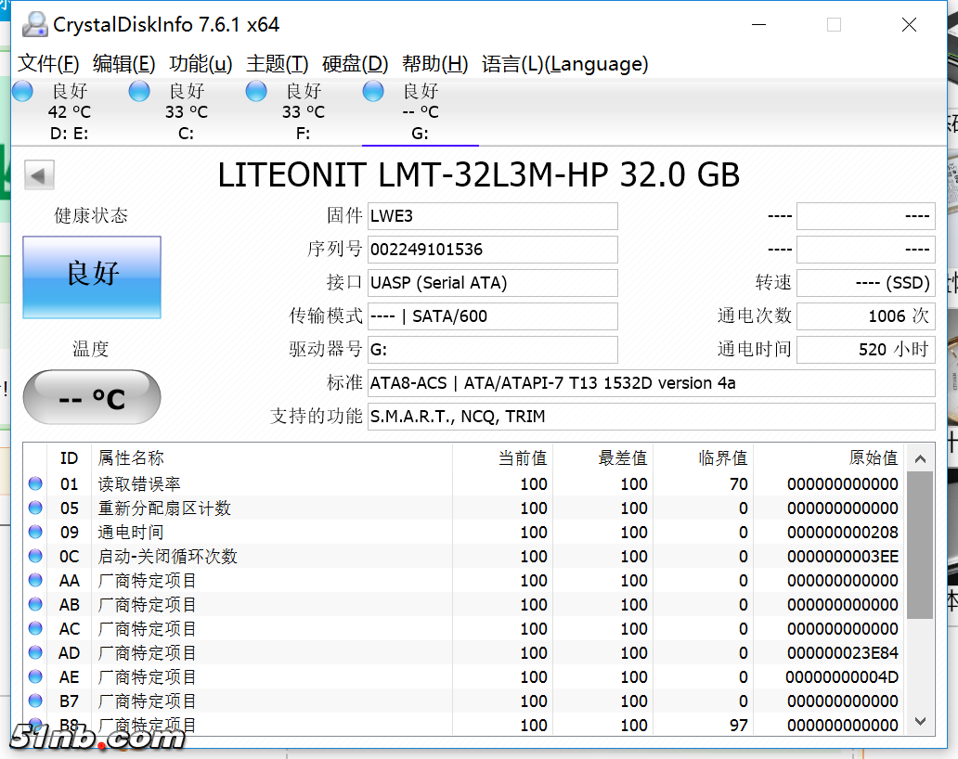Click the transfer mode field SATA/600

[492, 316]
